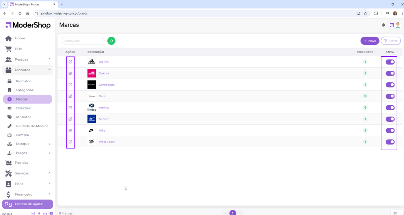Open the Filtrar button
Image resolution: width=404 pixels, height=215 pixels.
coord(391,41)
